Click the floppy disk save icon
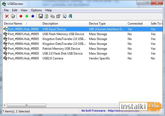This screenshot has width=165, height=116. [x=41, y=16]
